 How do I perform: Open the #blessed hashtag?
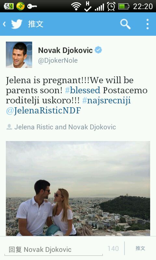[x=83, y=90]
